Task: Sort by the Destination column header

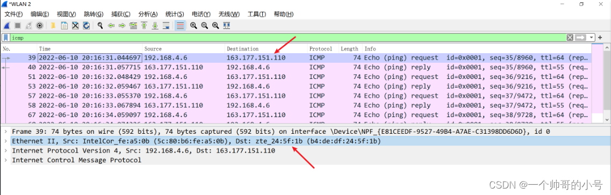Action: (x=266, y=49)
